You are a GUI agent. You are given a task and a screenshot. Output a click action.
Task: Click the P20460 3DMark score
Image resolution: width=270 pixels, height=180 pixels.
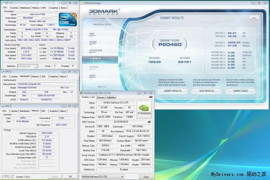(x=170, y=44)
